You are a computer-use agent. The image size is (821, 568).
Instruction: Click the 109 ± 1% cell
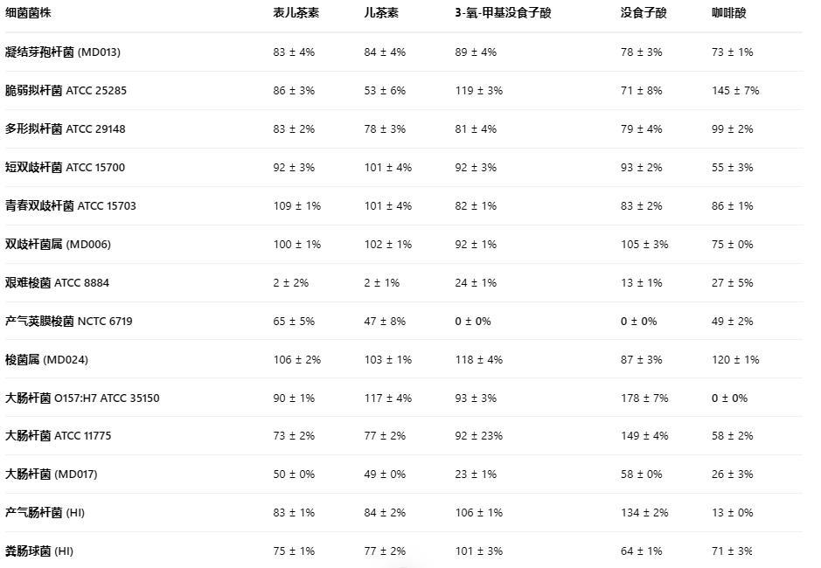(296, 206)
